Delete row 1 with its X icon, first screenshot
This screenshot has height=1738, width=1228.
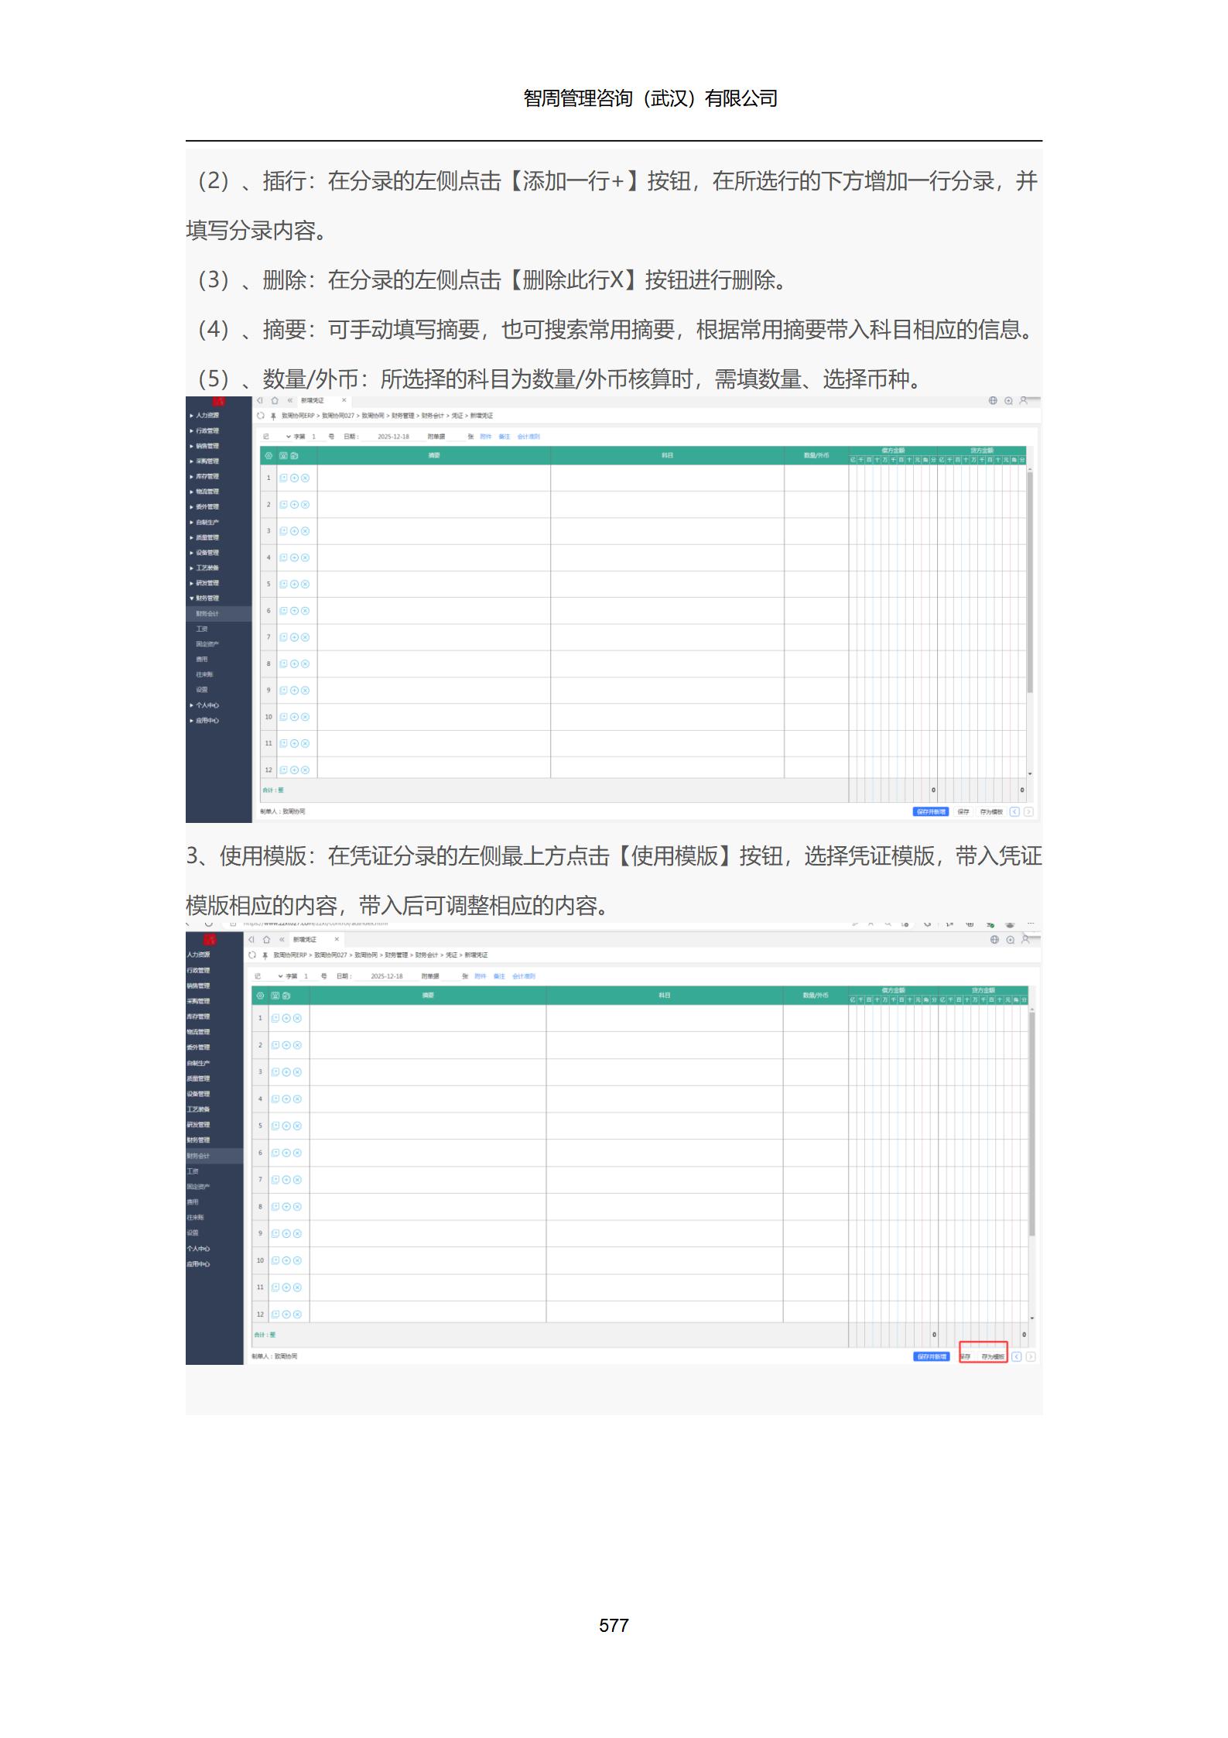coord(305,478)
